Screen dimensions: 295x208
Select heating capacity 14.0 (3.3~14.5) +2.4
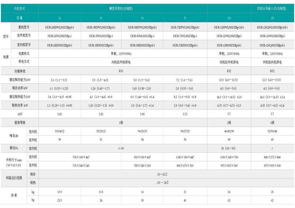(x=272, y=97)
